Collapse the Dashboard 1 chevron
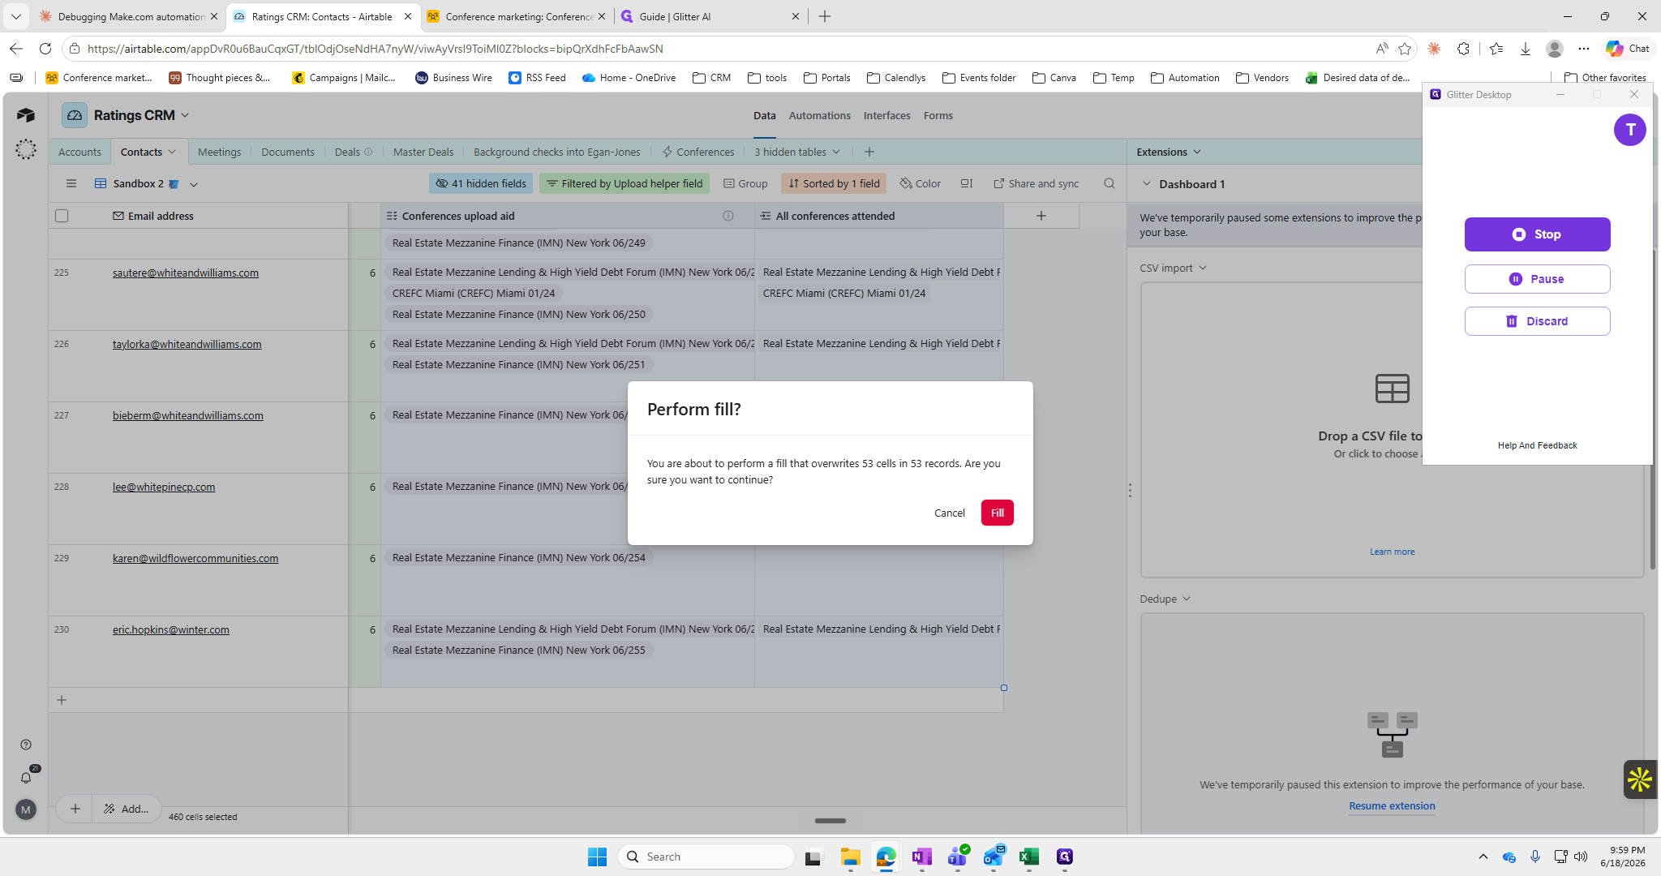1661x876 pixels. 1147,184
